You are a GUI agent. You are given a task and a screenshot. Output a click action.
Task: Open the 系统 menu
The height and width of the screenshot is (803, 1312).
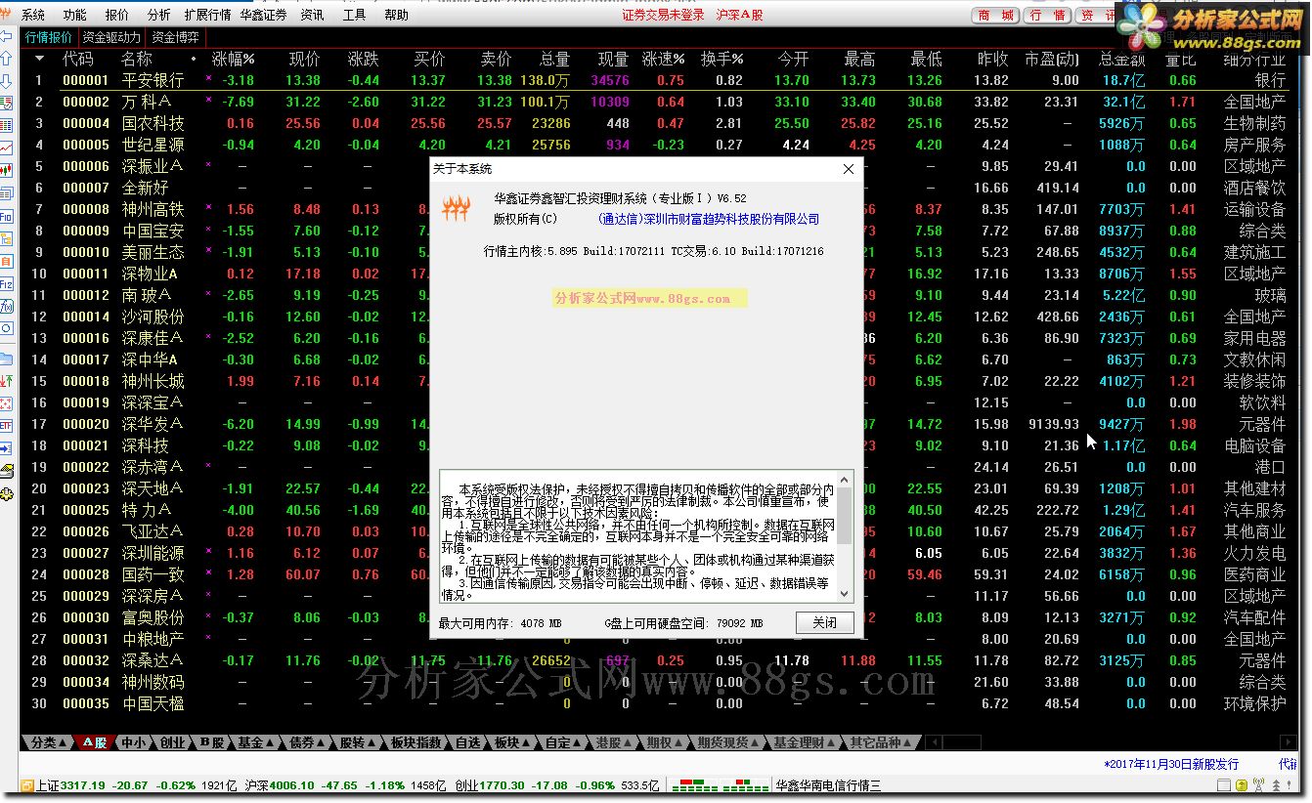(33, 16)
